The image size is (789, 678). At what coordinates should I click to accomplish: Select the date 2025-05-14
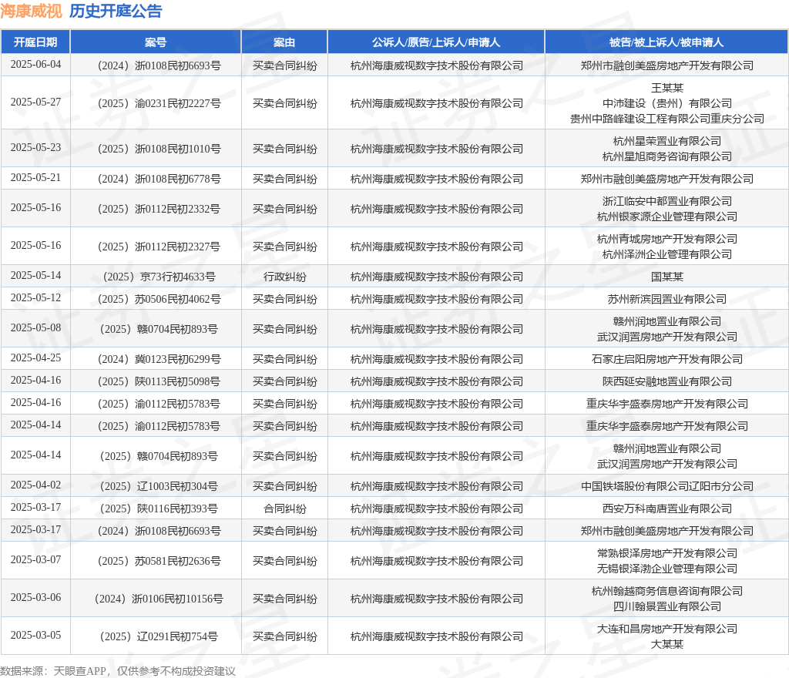[35, 276]
